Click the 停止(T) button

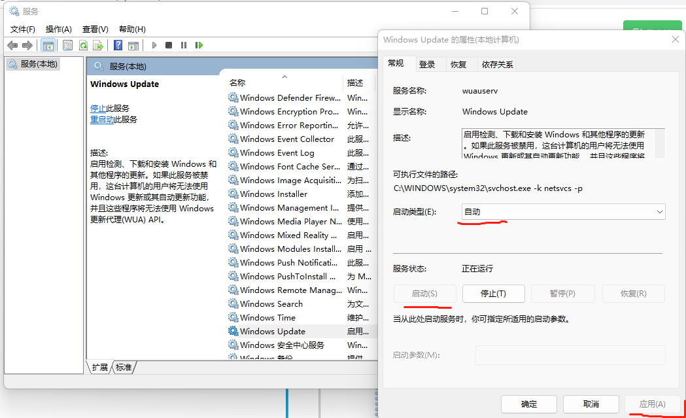pyautogui.click(x=494, y=294)
